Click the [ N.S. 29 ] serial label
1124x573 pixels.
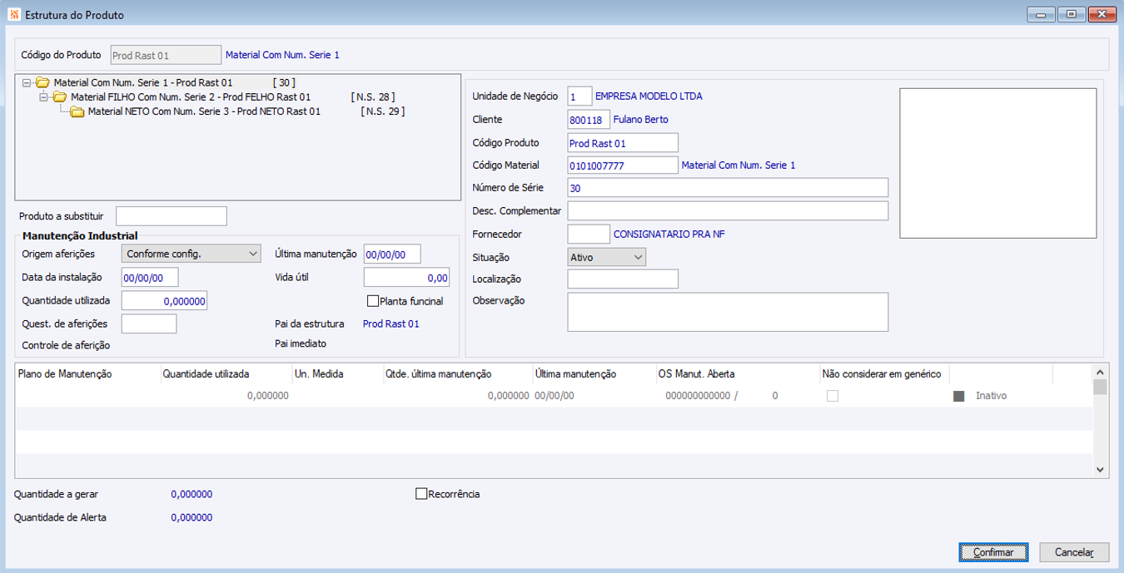click(383, 111)
